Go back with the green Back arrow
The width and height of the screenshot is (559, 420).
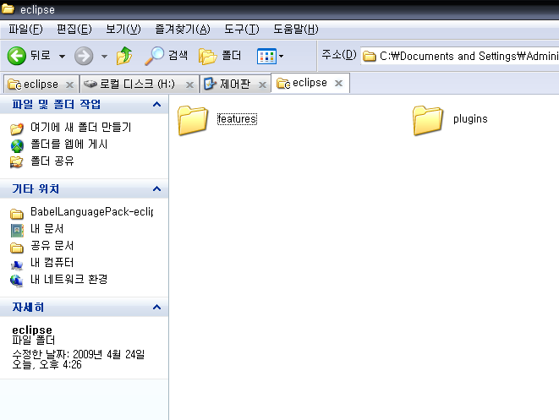click(17, 56)
